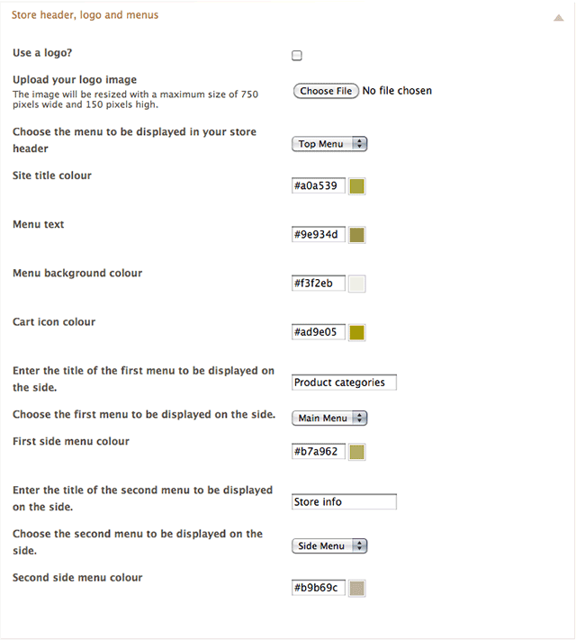
Task: Click the Menu text colour swatch
Action: (x=356, y=235)
